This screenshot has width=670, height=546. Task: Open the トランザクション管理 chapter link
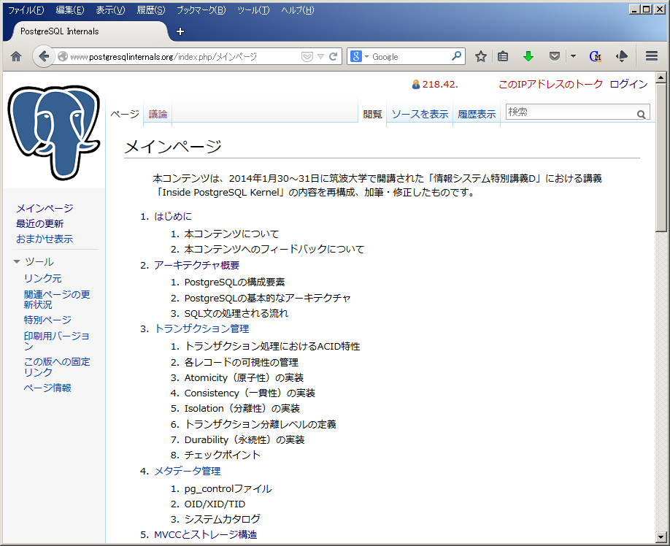point(201,328)
